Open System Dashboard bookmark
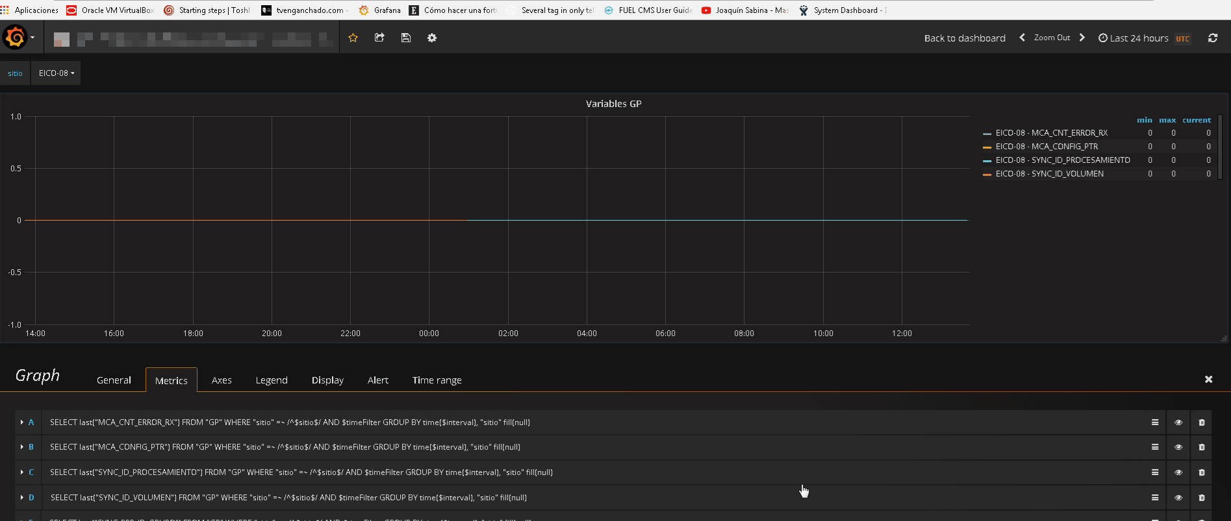This screenshot has width=1231, height=521. [x=843, y=10]
